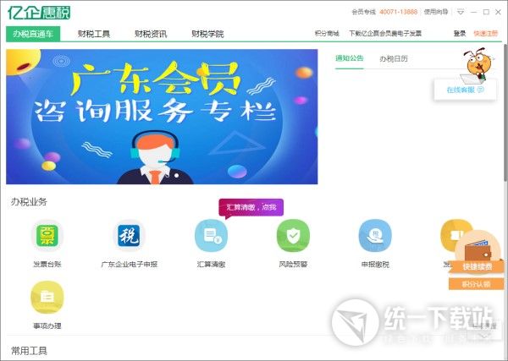Open the 汇算清缴 settlement icon
Image resolution: width=508 pixels, height=361 pixels.
(211, 236)
